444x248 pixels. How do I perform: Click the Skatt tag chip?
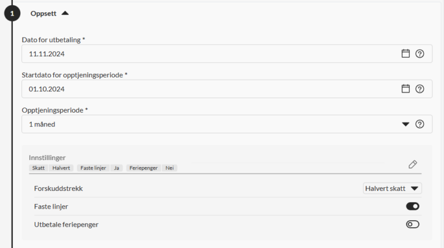pyautogui.click(x=39, y=168)
